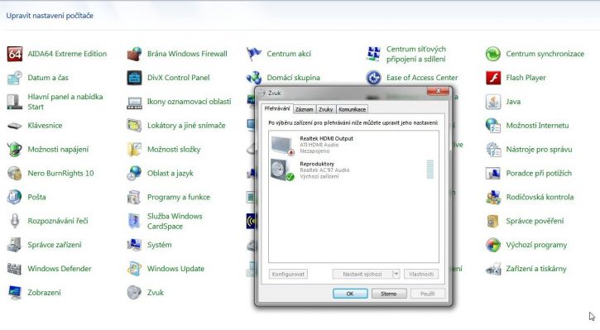This screenshot has height=330, width=600.
Task: Click the Nastavit výchozí button
Action: click(362, 274)
